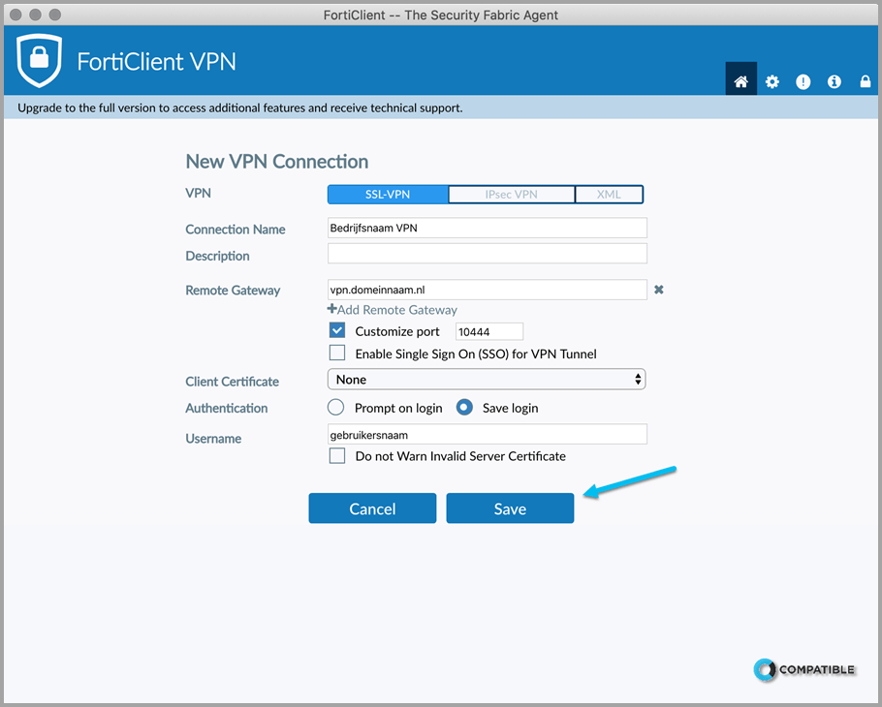The height and width of the screenshot is (707, 882).
Task: Focus the Remote Gateway field
Action: pyautogui.click(x=488, y=290)
